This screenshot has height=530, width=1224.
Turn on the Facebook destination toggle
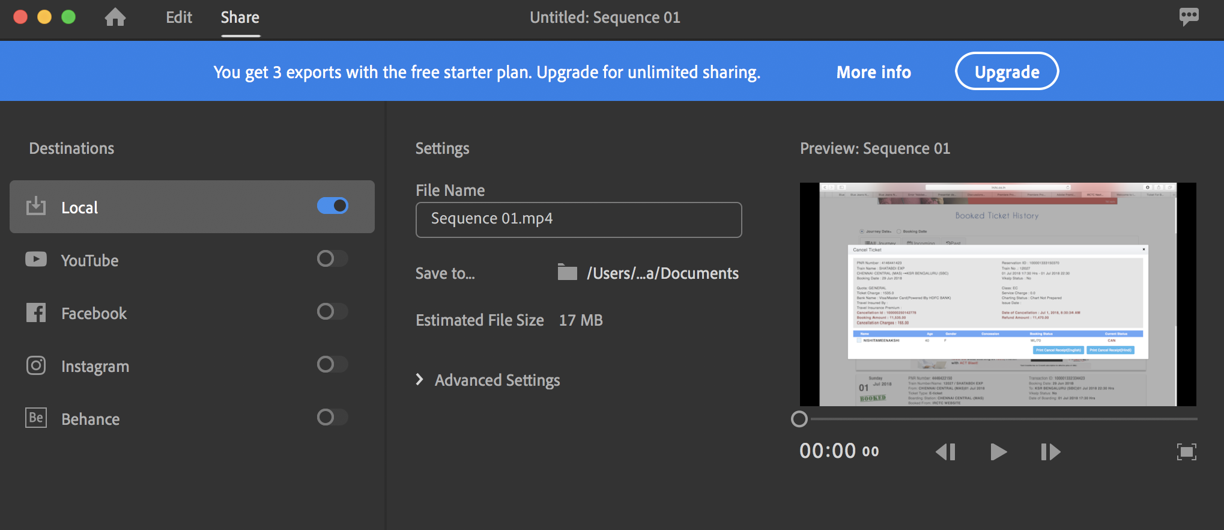pyautogui.click(x=333, y=312)
